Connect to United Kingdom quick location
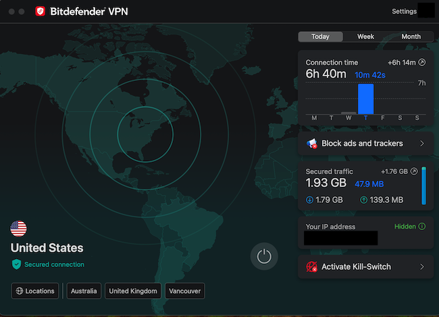Screen dimensions: 439x317 (133, 291)
